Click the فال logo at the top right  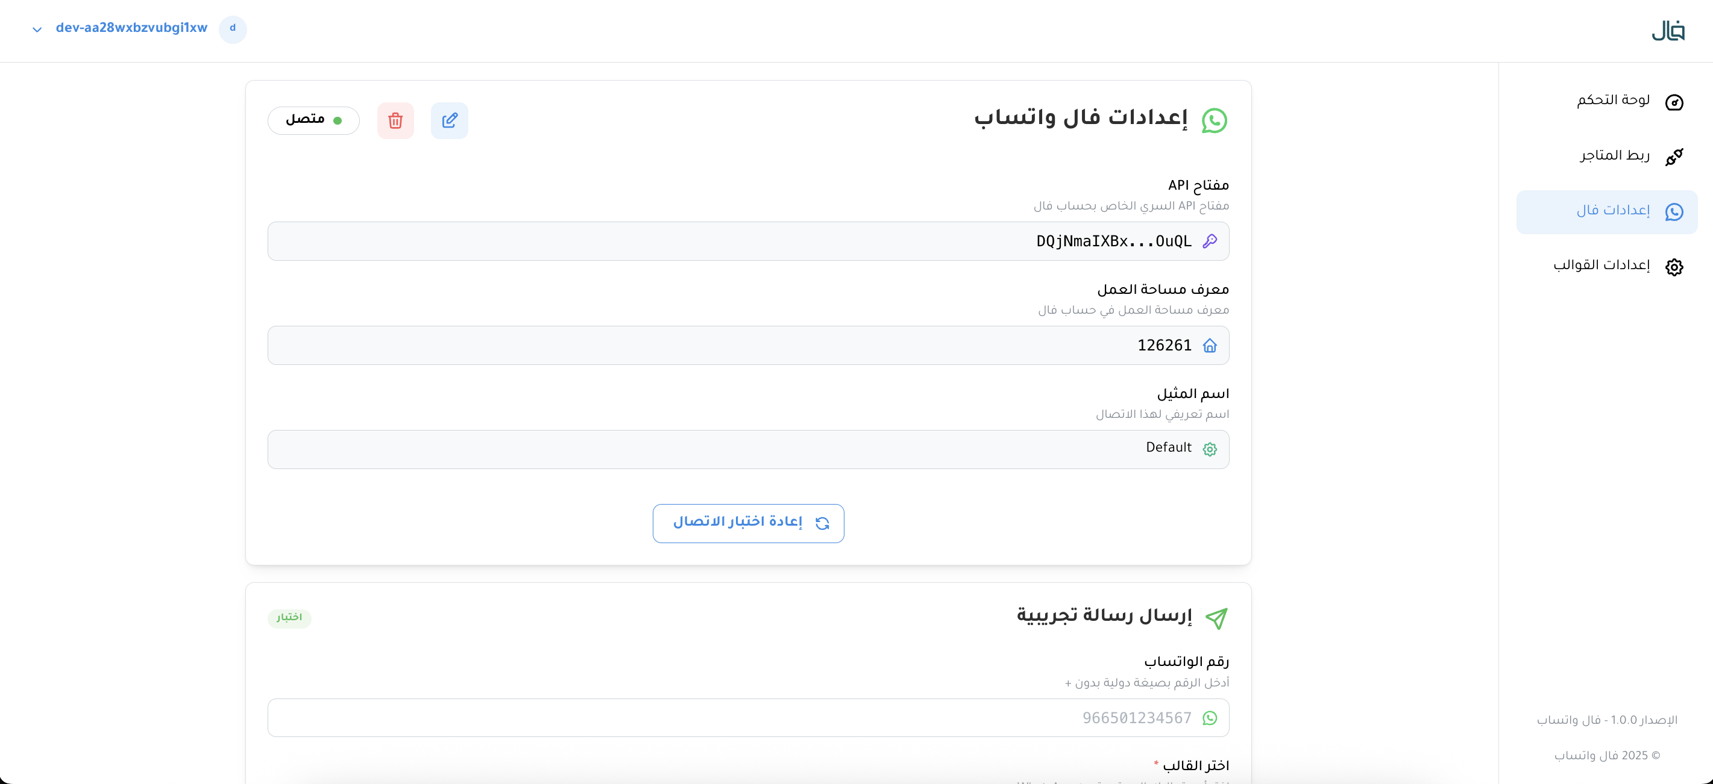coord(1668,30)
